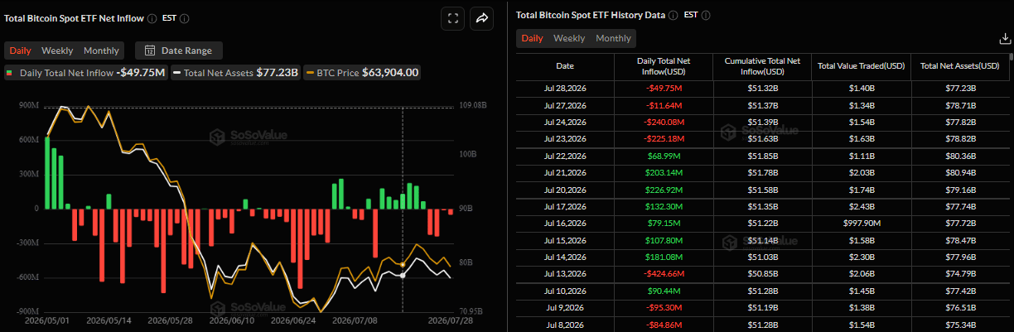Switch history table to Monthly
1014x332 pixels.
tap(613, 38)
